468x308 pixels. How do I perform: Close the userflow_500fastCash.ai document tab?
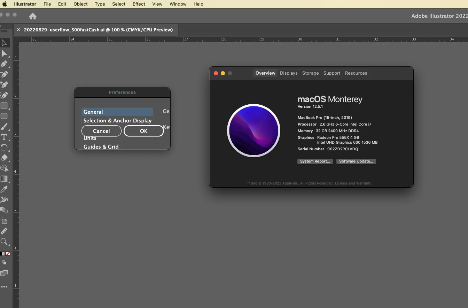[x=18, y=30]
